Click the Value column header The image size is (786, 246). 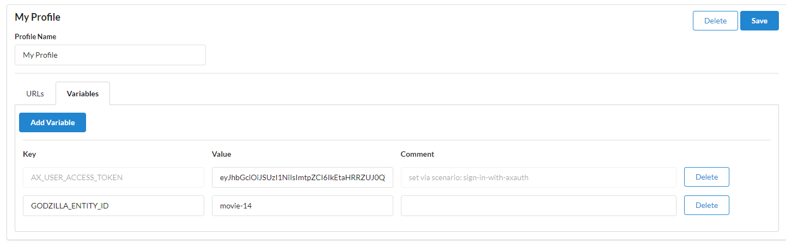point(222,154)
